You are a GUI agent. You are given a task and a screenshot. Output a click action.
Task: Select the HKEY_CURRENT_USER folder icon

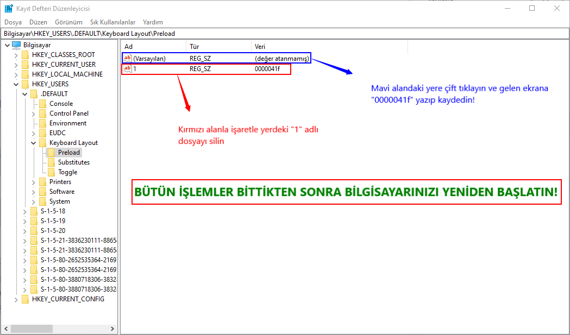tap(25, 64)
